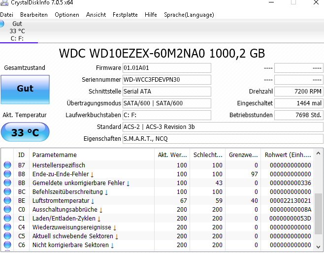Click raw value 000000000336
This screenshot has height=253, width=324.
291,183
